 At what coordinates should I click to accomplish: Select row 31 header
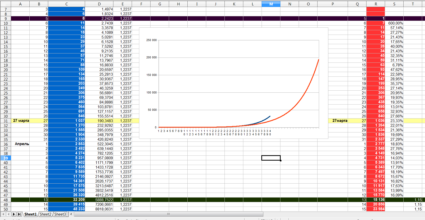click(x=6, y=121)
